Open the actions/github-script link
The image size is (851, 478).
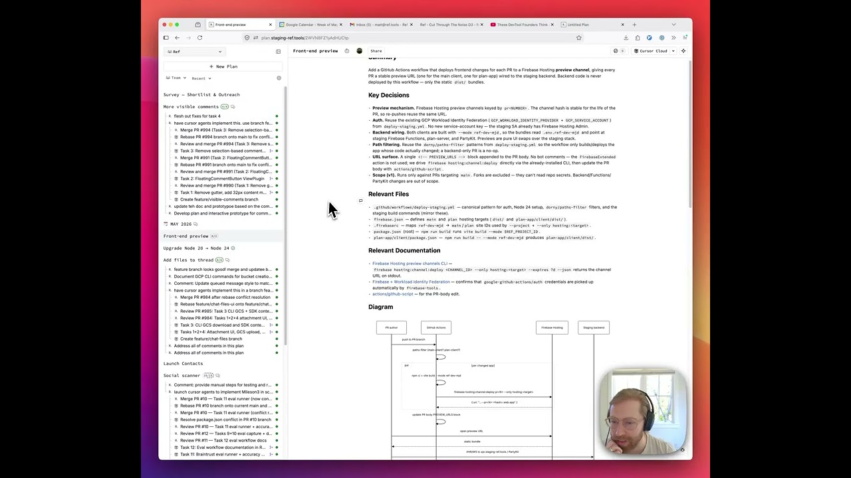pyautogui.click(x=393, y=294)
